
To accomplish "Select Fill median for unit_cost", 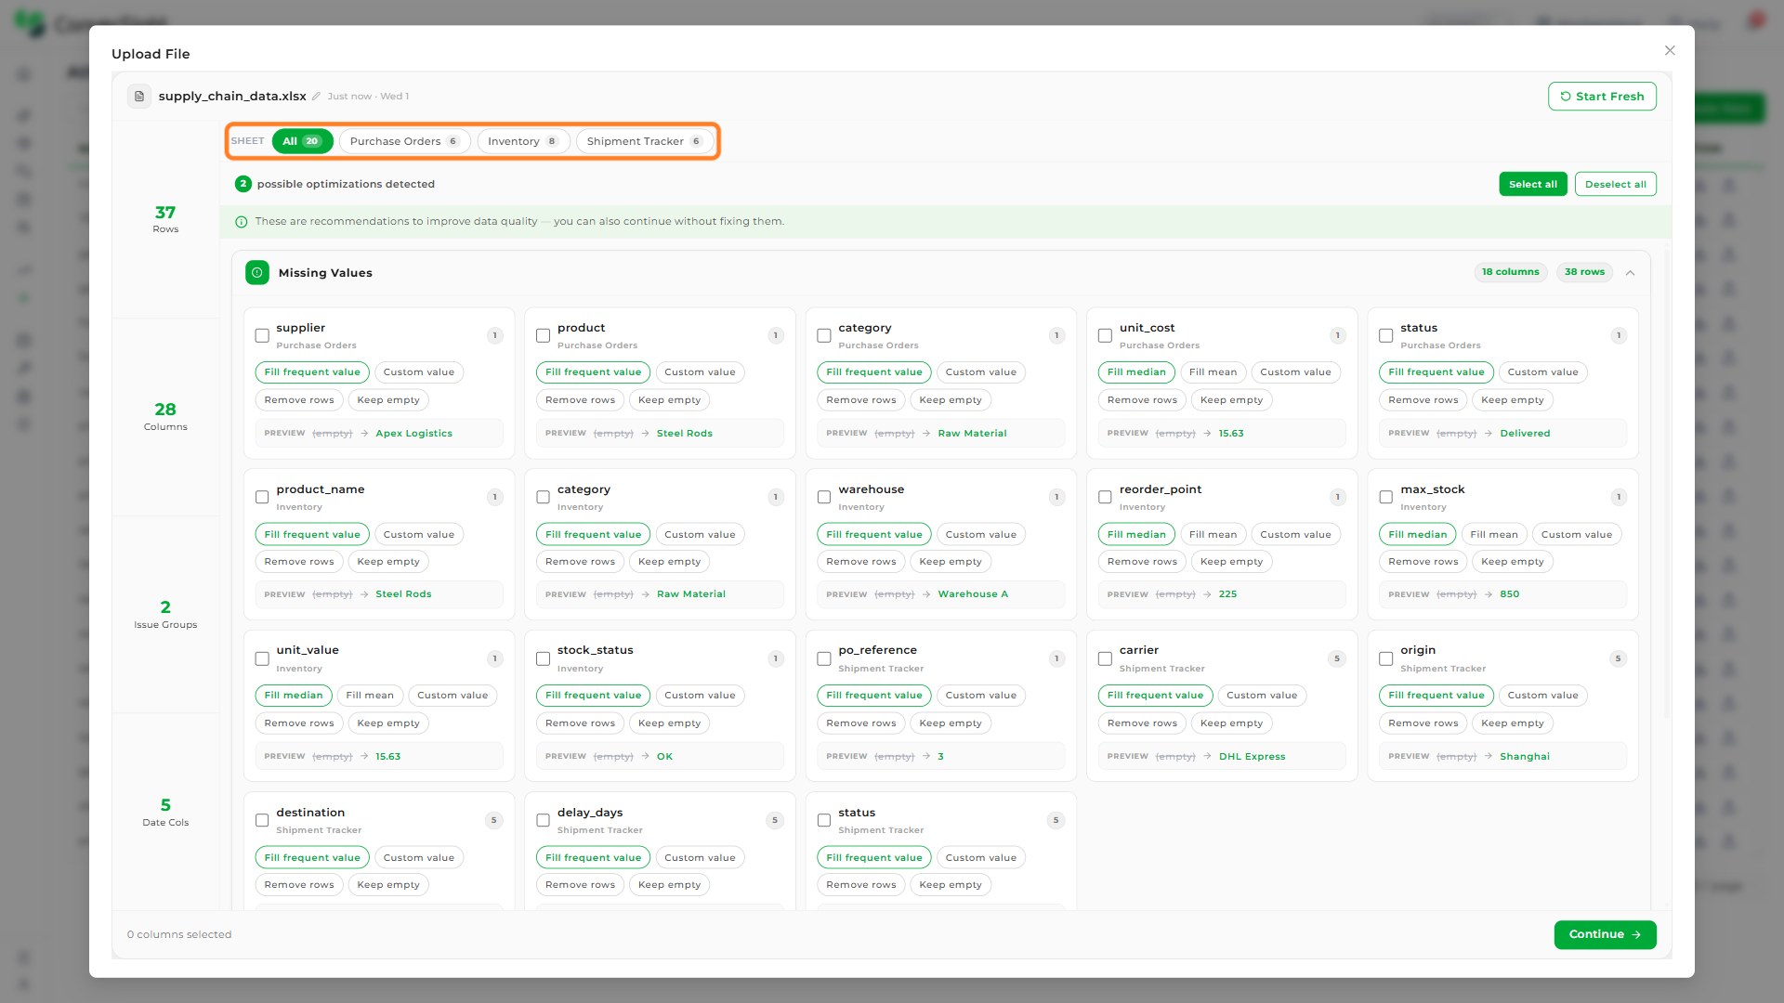I will [x=1136, y=372].
